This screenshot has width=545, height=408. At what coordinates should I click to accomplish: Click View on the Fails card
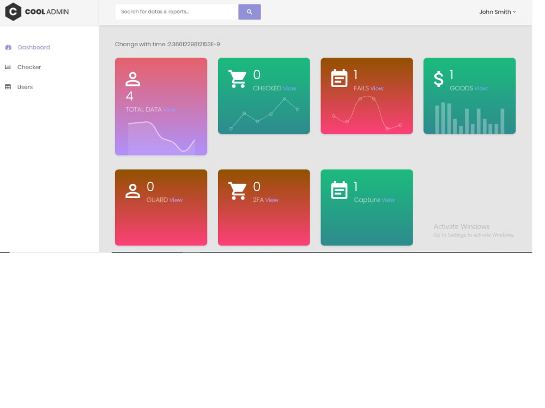[376, 88]
